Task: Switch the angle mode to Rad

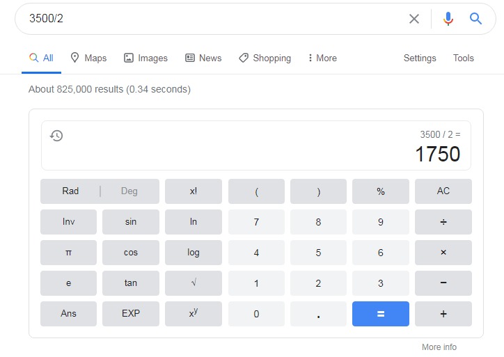Action: coord(70,191)
